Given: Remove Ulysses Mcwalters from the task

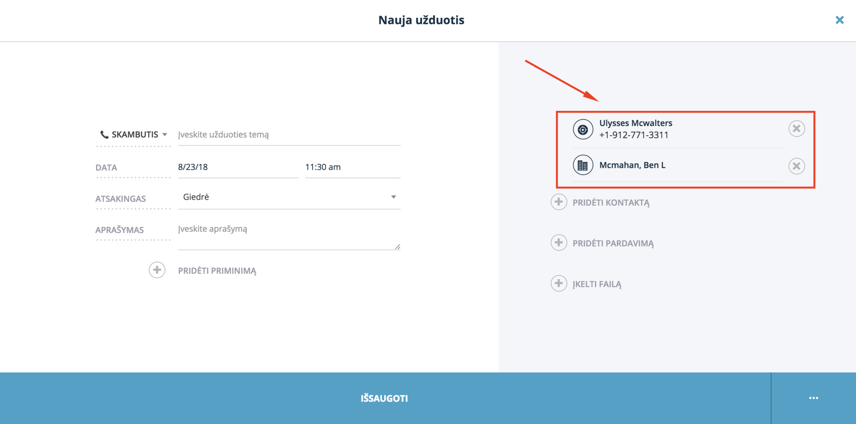Looking at the screenshot, I should tap(796, 129).
